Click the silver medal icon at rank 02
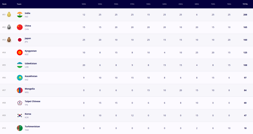This screenshot has width=253, height=134. (x=9, y=27)
